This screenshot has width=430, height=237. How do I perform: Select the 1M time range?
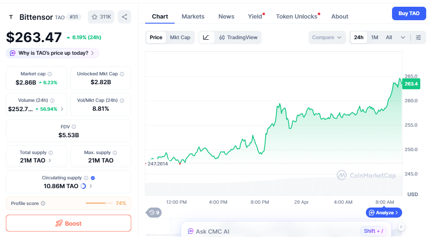click(x=375, y=37)
